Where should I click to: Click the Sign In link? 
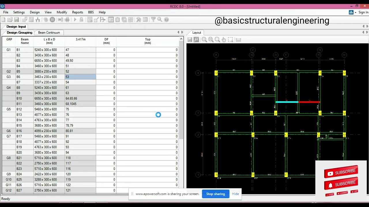pyautogui.click(x=364, y=12)
